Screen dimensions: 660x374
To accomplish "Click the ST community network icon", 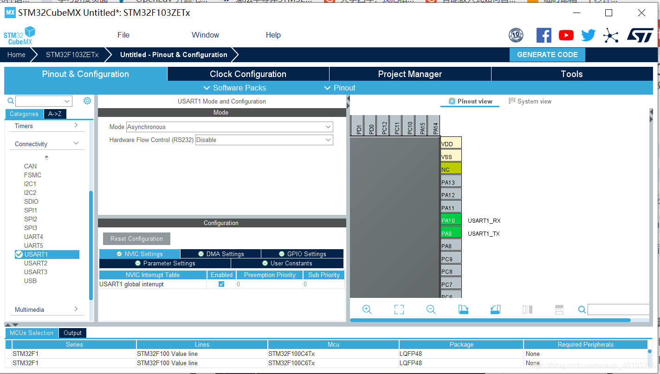I will [x=611, y=35].
